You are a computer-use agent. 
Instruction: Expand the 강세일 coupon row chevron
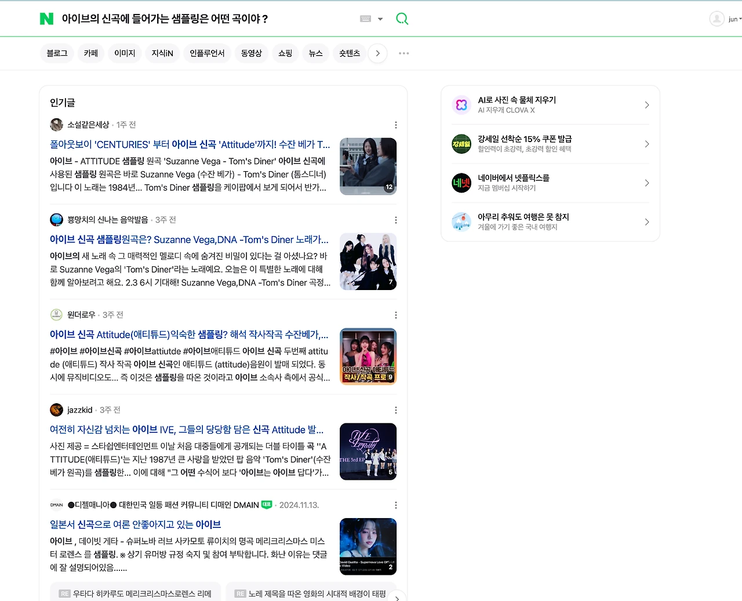(647, 144)
